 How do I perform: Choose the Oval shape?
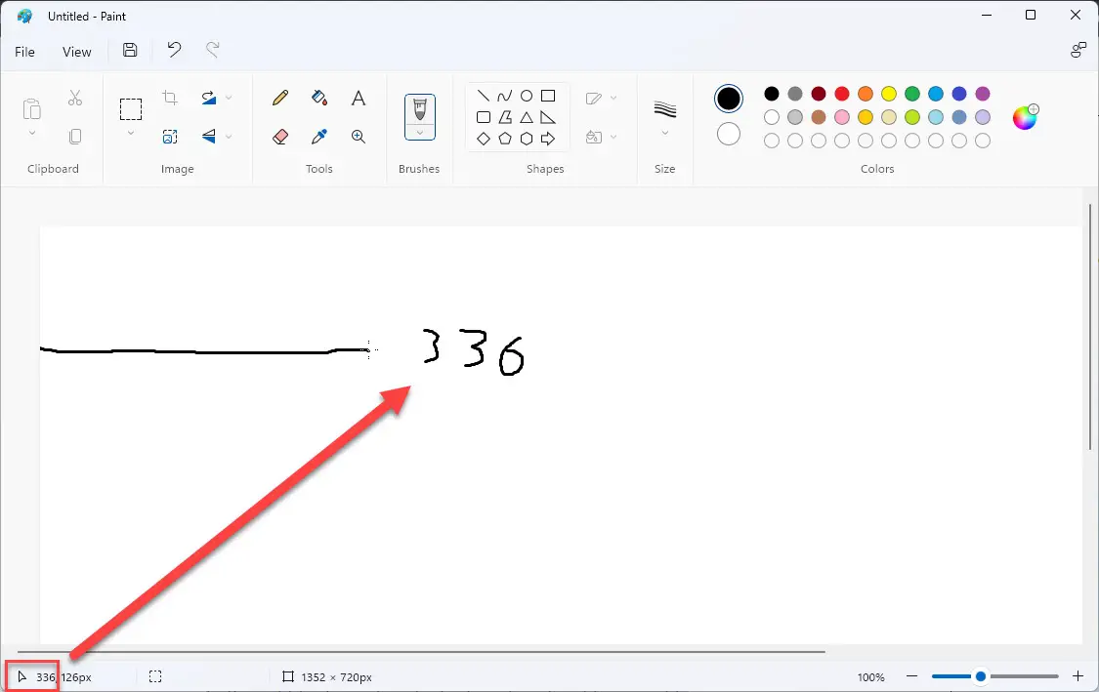coord(527,96)
